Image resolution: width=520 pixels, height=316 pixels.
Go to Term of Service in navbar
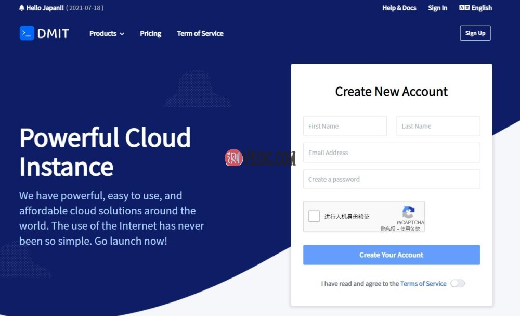[x=200, y=33]
